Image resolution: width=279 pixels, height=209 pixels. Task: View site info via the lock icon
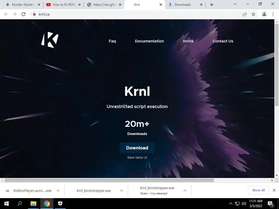(34, 14)
